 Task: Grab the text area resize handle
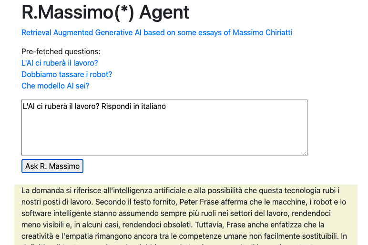tap(305, 153)
